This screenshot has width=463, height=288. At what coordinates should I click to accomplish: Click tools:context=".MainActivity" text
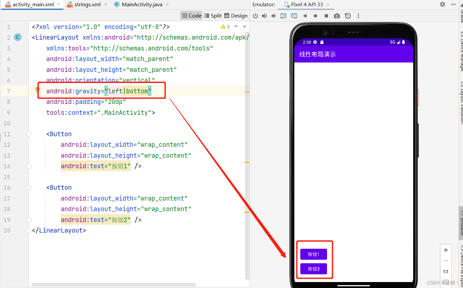tap(101, 112)
